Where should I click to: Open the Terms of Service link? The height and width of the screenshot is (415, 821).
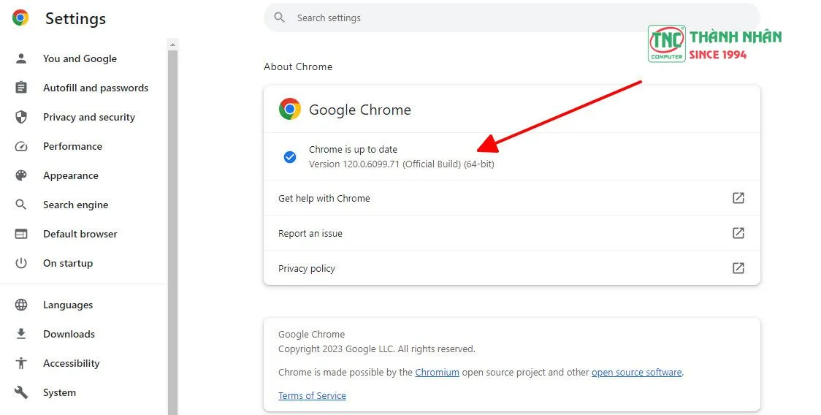coord(312,396)
